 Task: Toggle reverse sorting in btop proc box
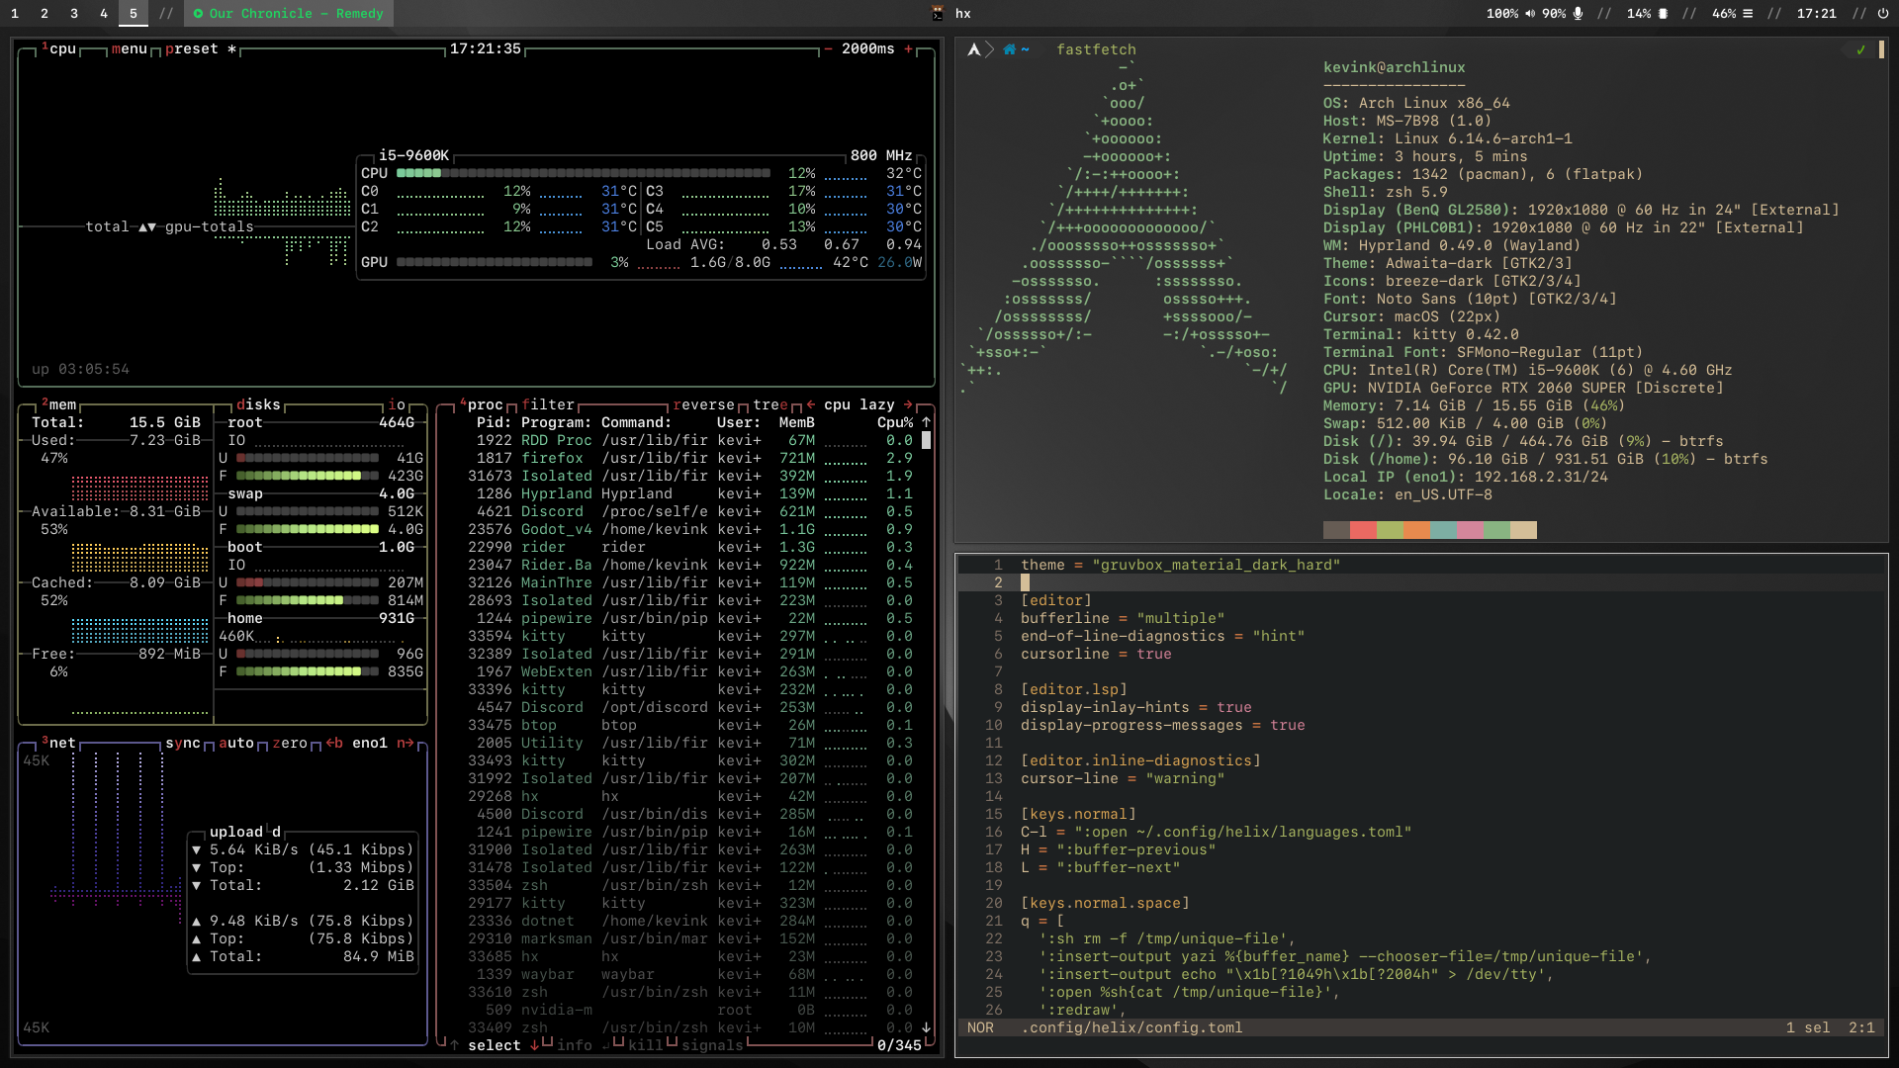pos(704,404)
